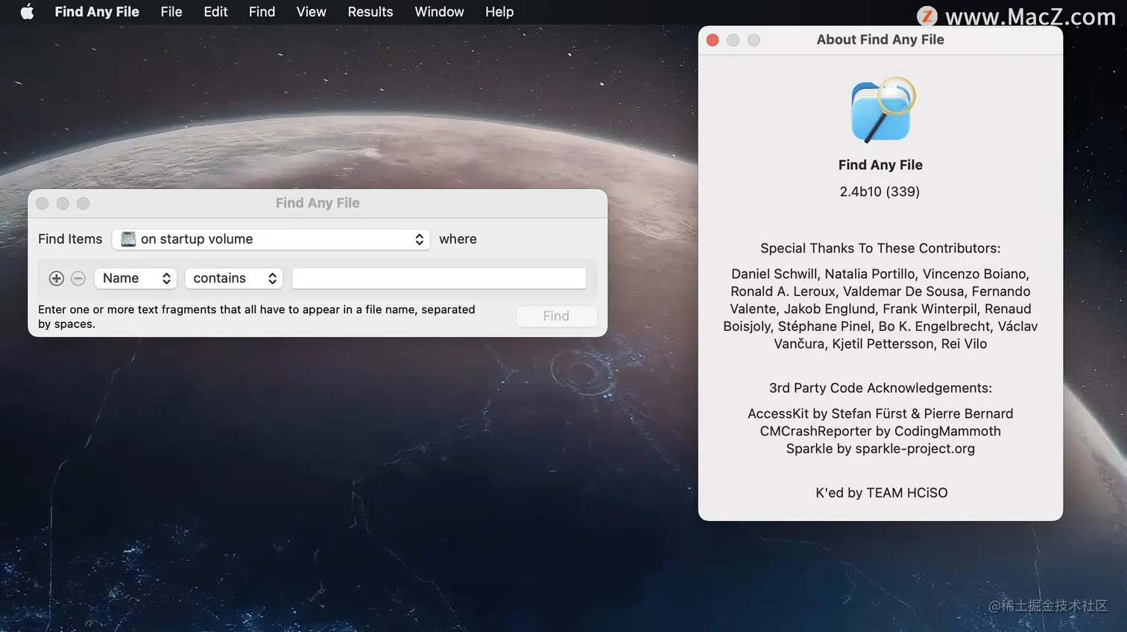Click 'CMCrashReporter by CodingMammoth' line
The image size is (1127, 632).
pos(880,431)
